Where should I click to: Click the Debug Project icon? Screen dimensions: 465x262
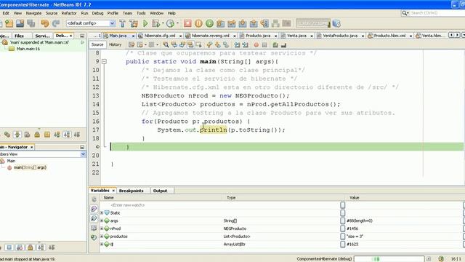click(x=155, y=23)
